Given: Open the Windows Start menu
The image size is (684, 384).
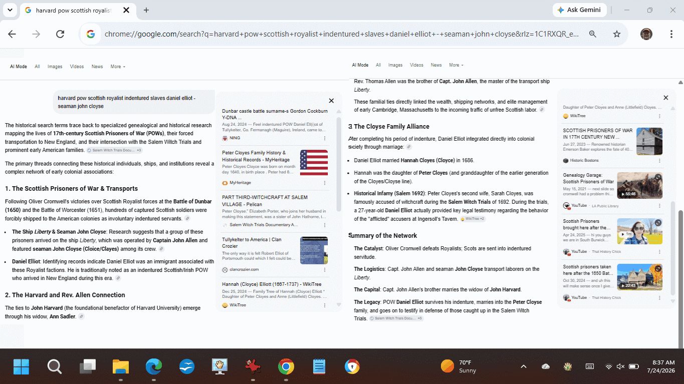Looking at the screenshot, I should click(22, 366).
